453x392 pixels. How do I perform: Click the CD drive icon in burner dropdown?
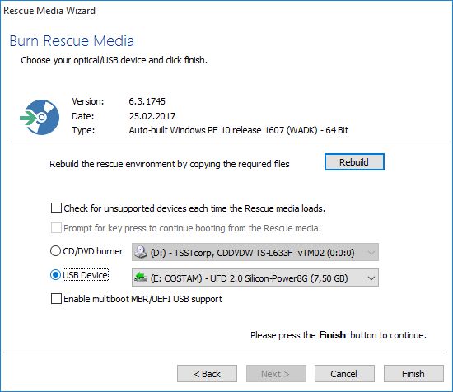[141, 252]
